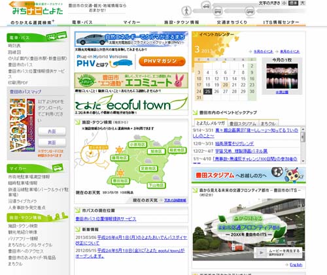Viewport: 327px width, 275px height.
Task: Download the bus map front side 表面
Action: pos(52,131)
